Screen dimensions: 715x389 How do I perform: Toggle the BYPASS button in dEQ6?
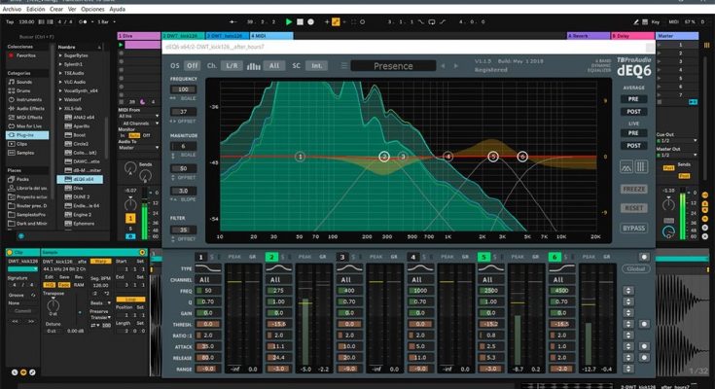click(633, 228)
